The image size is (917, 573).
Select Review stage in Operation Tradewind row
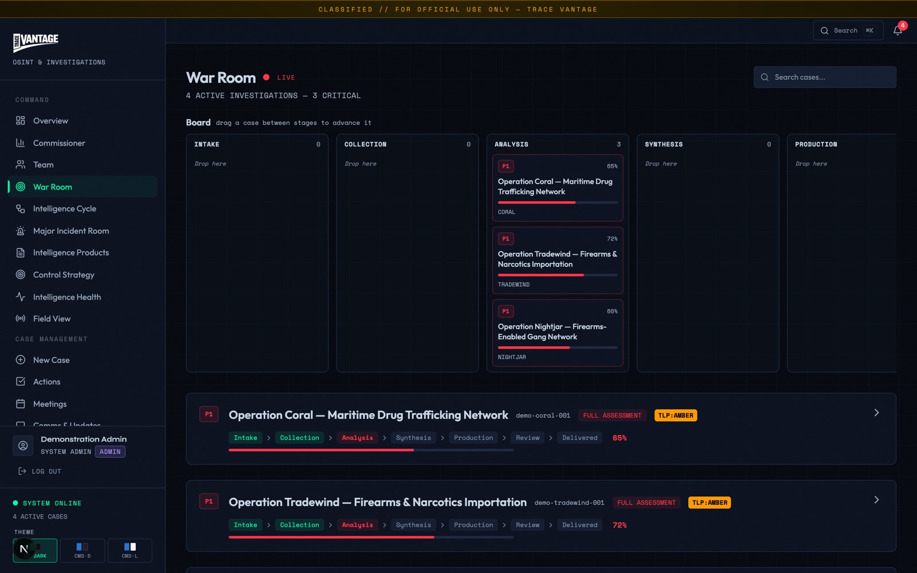pos(528,525)
